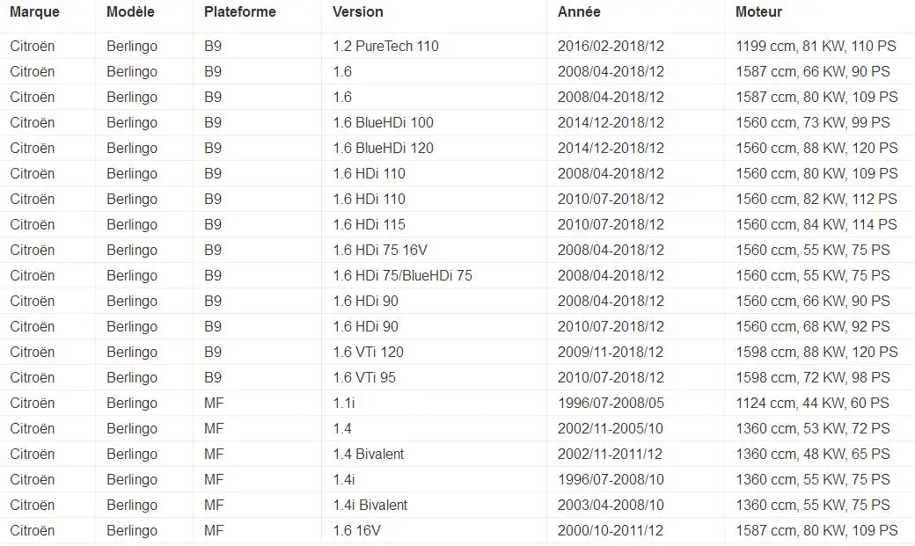Image resolution: width=915 pixels, height=546 pixels.
Task: Select the 1.6 BlueHDi 120 version cell
Action: (x=434, y=149)
